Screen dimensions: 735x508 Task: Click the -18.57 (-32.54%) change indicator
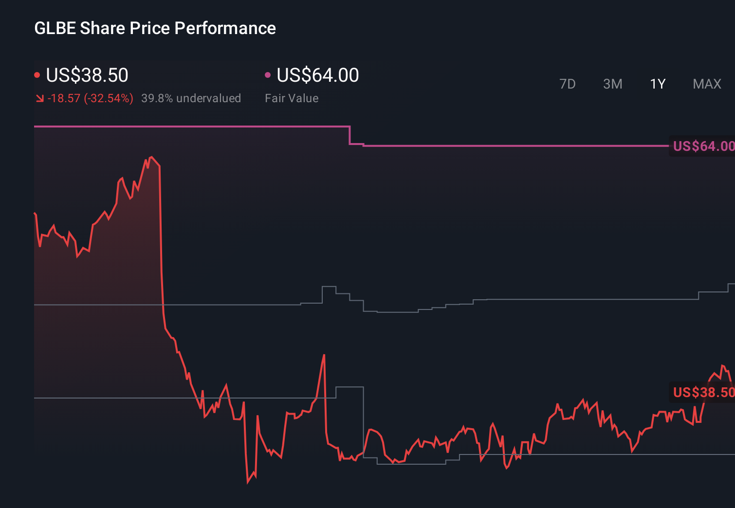pyautogui.click(x=91, y=98)
